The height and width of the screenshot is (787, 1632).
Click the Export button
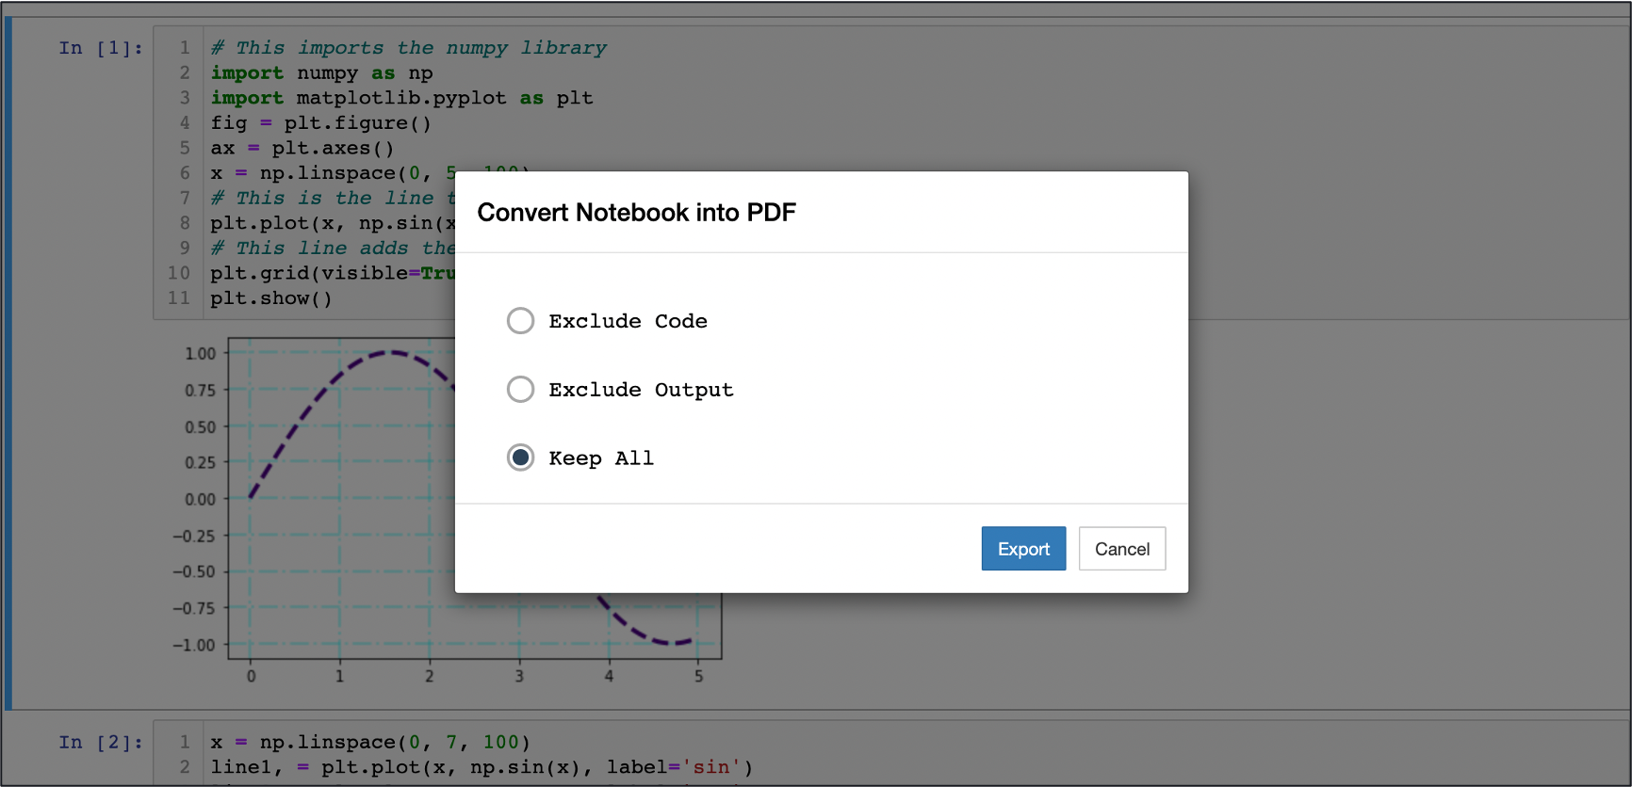1023,548
